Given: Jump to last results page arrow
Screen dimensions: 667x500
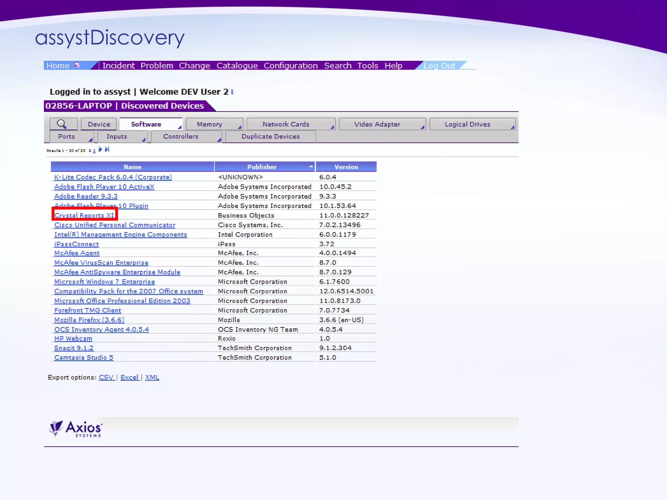Looking at the screenshot, I should 107,149.
